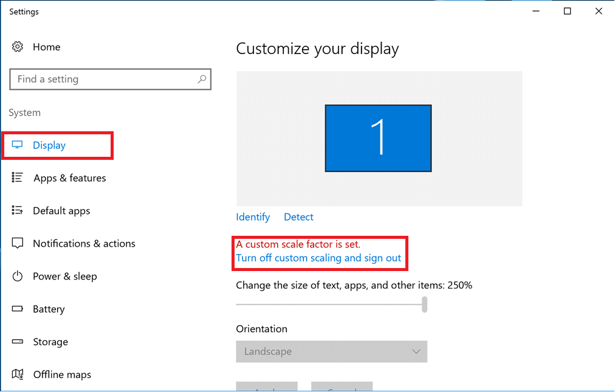Open Notifications & actions via its speech bubble icon
Screen dimensions: 615x392
[x=18, y=244]
